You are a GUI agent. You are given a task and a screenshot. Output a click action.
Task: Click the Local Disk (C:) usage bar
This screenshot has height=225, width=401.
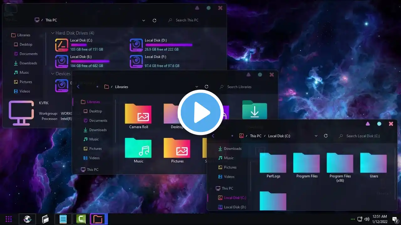point(78,45)
